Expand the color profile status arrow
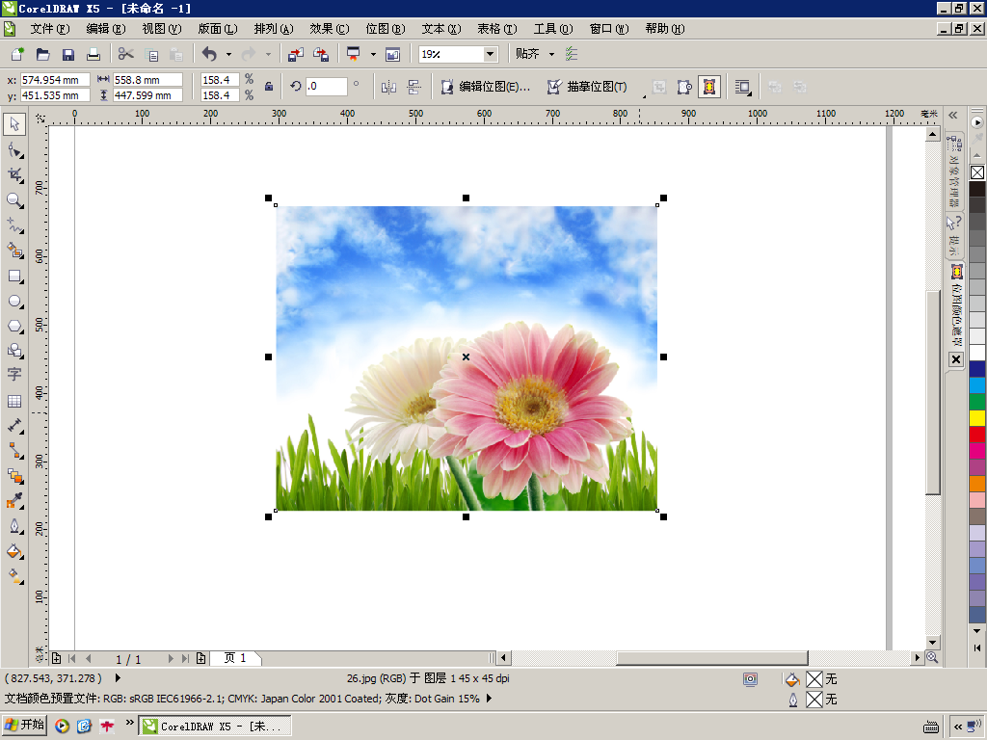This screenshot has height=740, width=987. [489, 699]
